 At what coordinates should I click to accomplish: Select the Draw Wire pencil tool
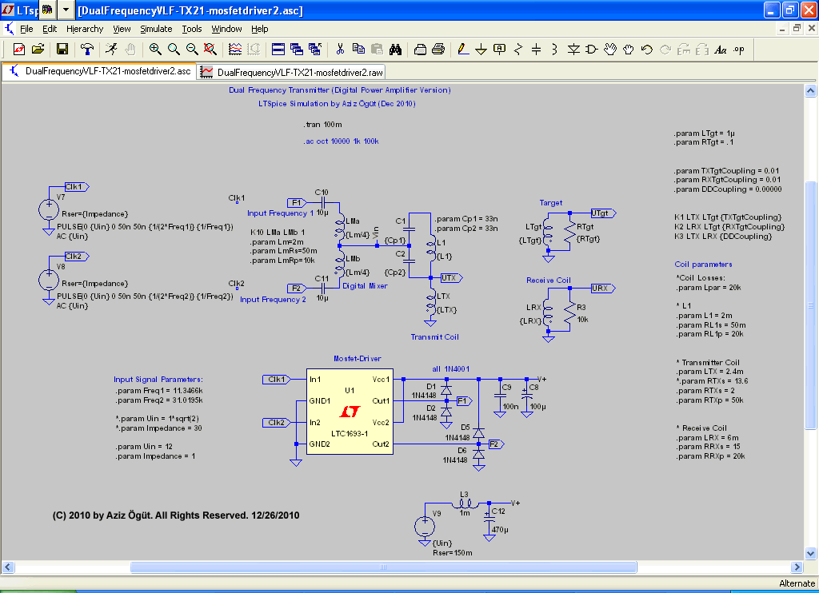(x=462, y=50)
